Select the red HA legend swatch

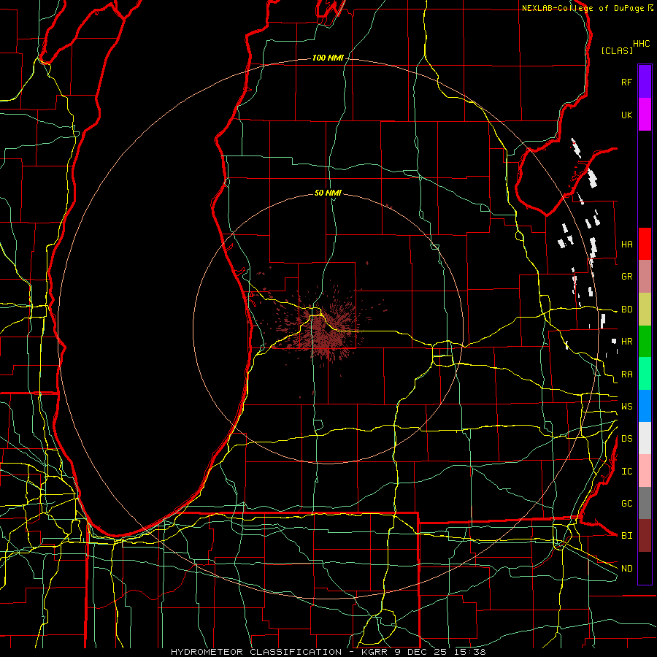pos(645,244)
